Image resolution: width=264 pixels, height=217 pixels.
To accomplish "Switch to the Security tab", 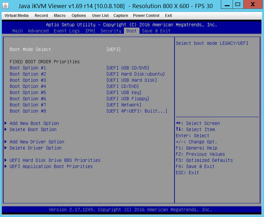I will click(x=111, y=31).
